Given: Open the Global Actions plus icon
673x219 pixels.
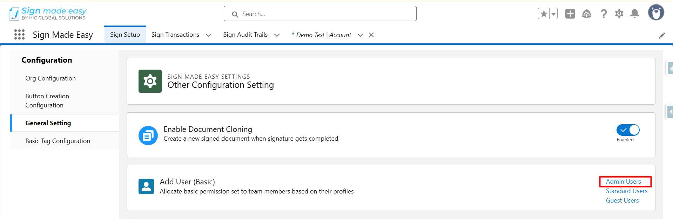Looking at the screenshot, I should coord(570,14).
